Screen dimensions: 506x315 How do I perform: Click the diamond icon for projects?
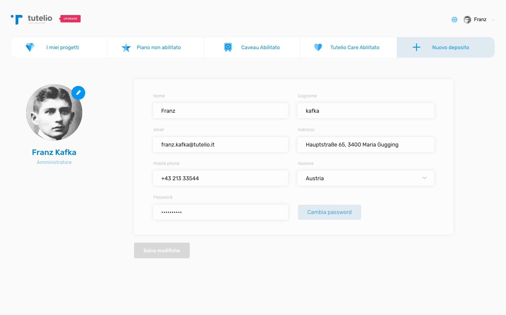click(x=30, y=47)
